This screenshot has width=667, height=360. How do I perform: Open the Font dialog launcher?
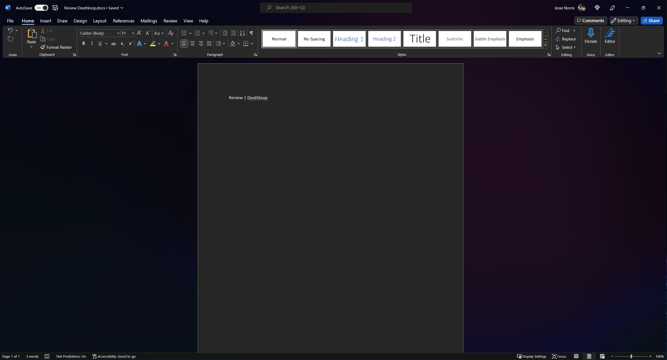tap(175, 55)
